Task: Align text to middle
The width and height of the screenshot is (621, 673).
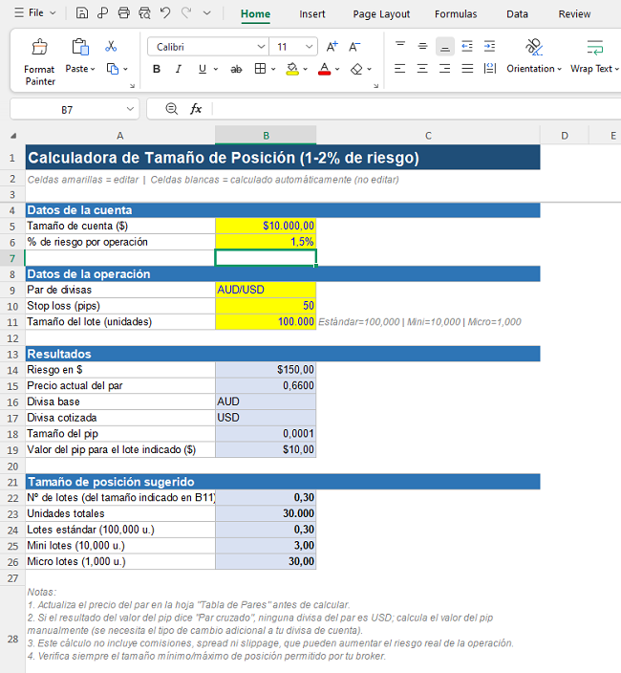Action: pyautogui.click(x=422, y=46)
